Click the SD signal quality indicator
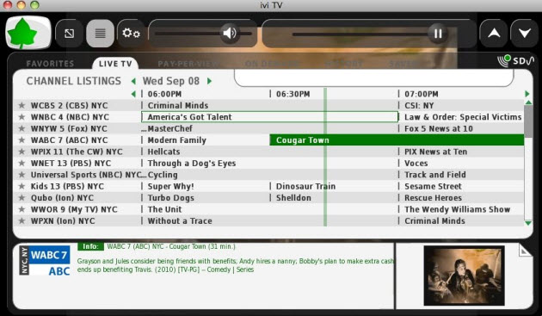542x316 pixels. click(515, 61)
